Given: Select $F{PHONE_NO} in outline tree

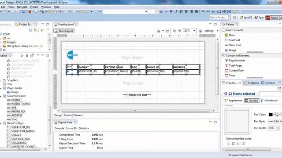Looking at the screenshot, I should point(20,139).
